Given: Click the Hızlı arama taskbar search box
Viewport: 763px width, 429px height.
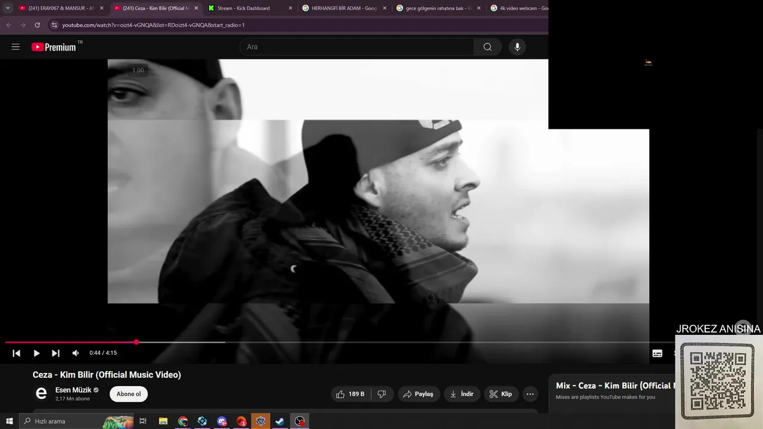Looking at the screenshot, I should tap(76, 421).
